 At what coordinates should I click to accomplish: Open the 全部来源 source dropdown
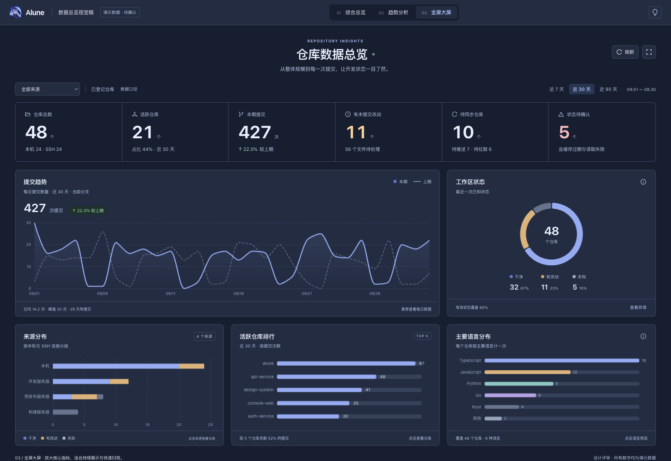pos(47,89)
